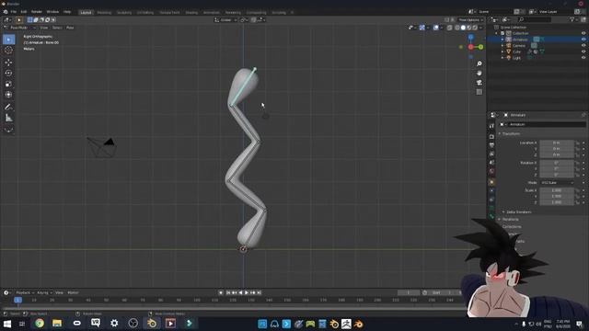
Task: Open the File menu
Action: (14, 12)
